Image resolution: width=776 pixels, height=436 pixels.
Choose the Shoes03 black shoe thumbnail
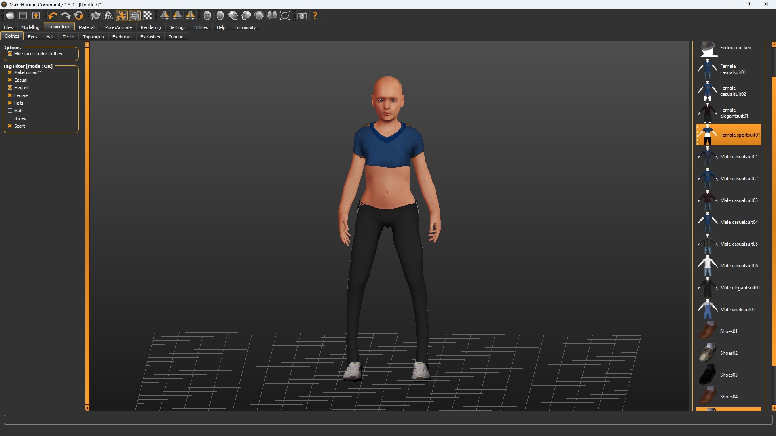[707, 375]
